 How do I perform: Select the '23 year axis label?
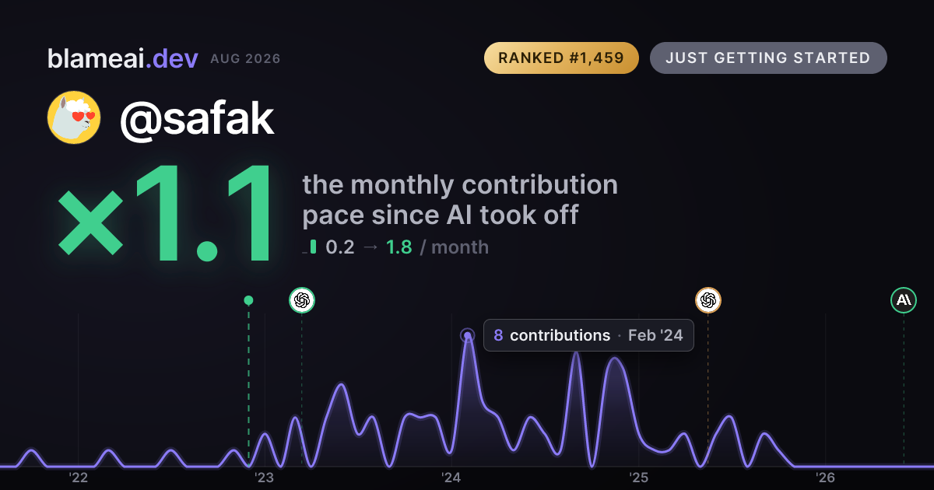(265, 478)
